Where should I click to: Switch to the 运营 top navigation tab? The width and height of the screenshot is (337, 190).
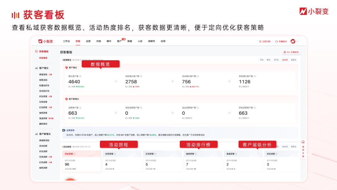(x=88, y=41)
